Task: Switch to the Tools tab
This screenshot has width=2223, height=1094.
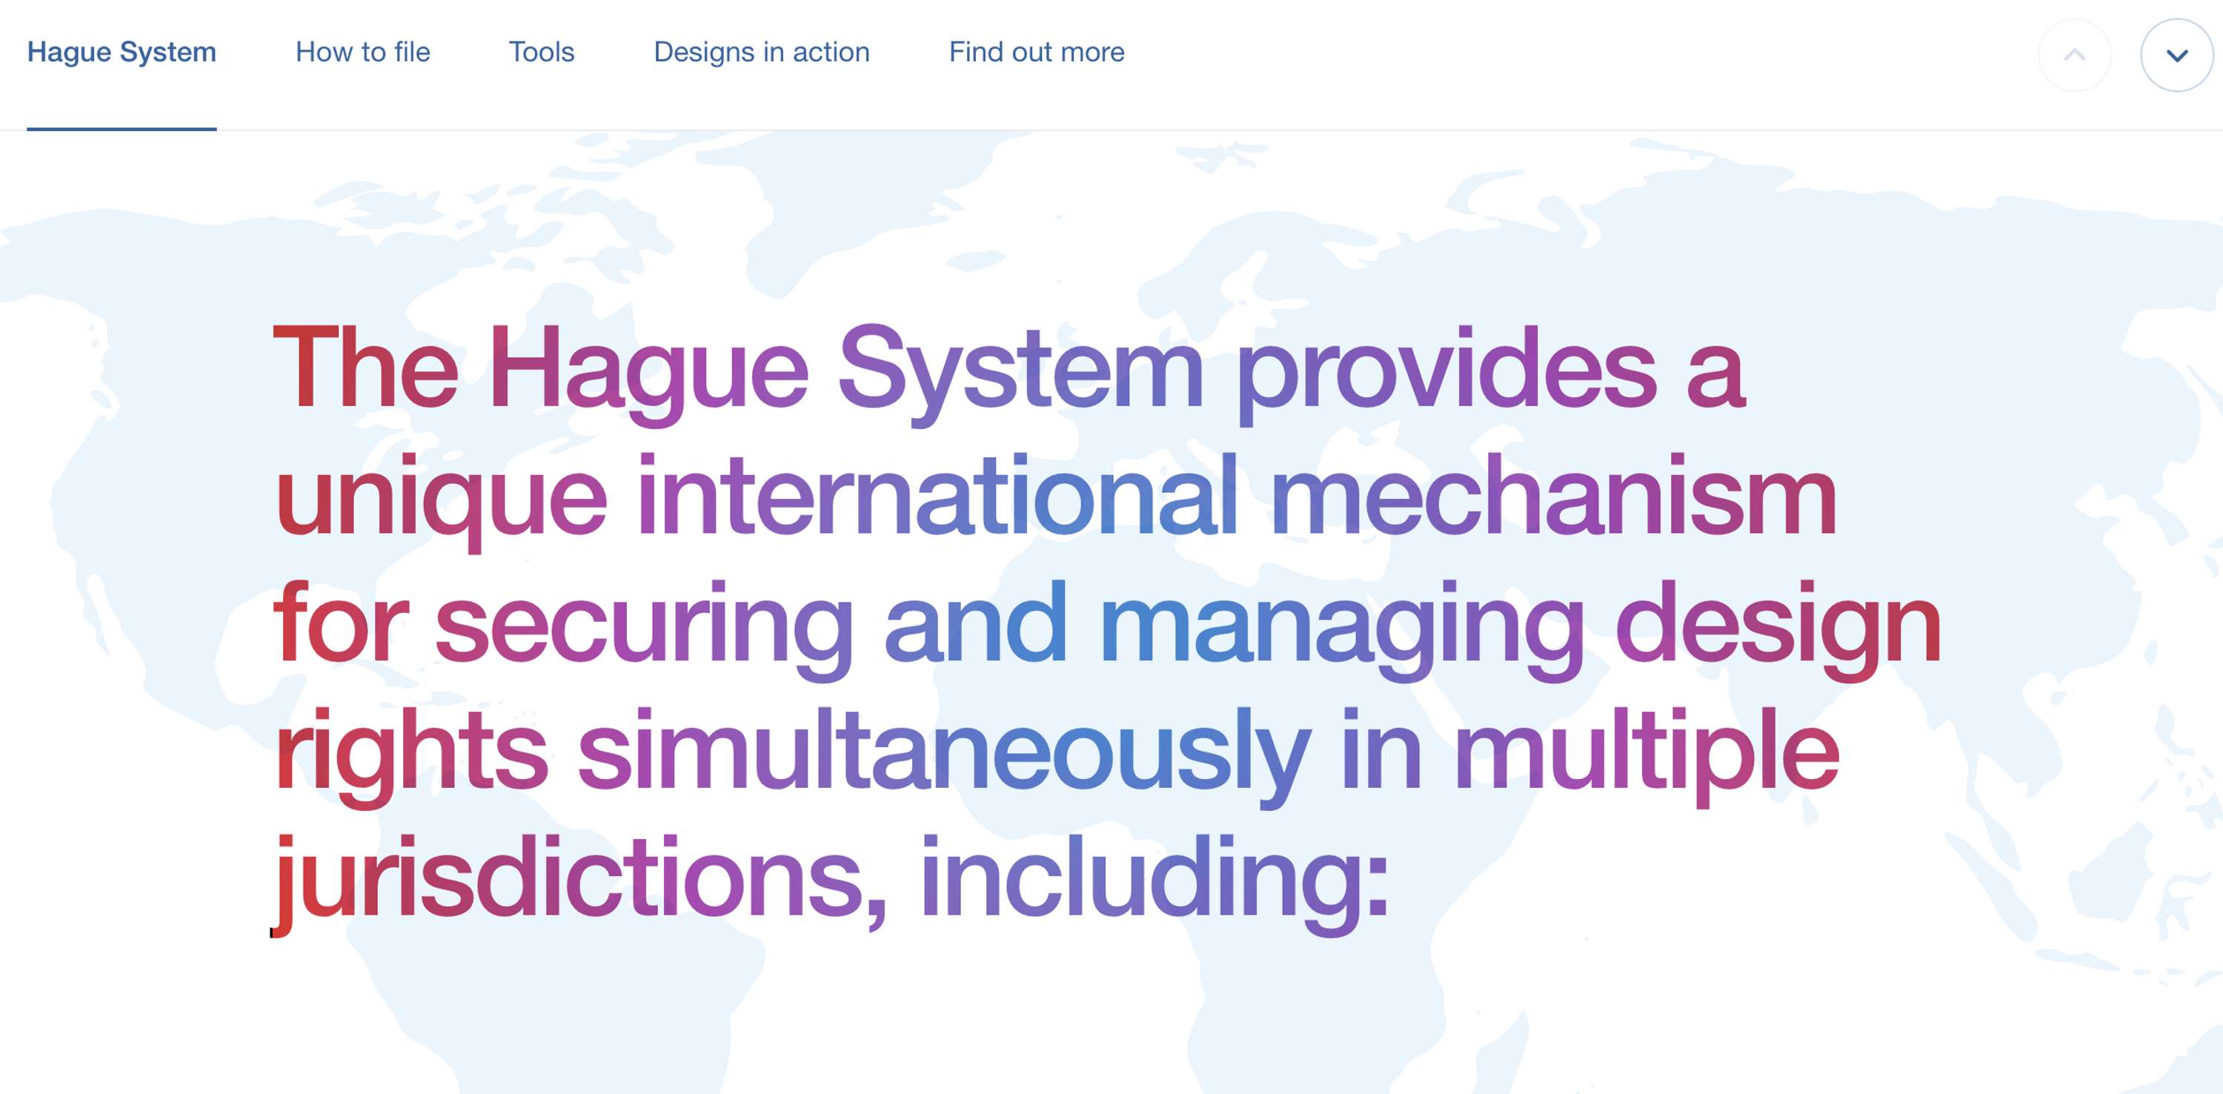Action: click(541, 53)
